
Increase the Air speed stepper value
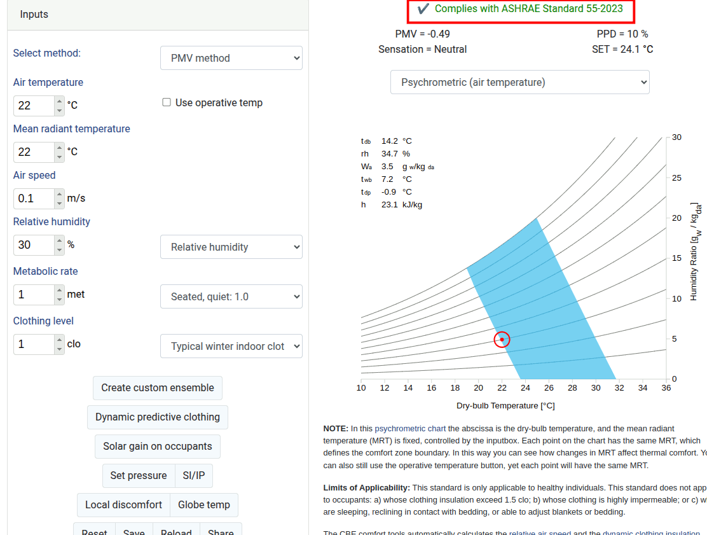[59, 194]
